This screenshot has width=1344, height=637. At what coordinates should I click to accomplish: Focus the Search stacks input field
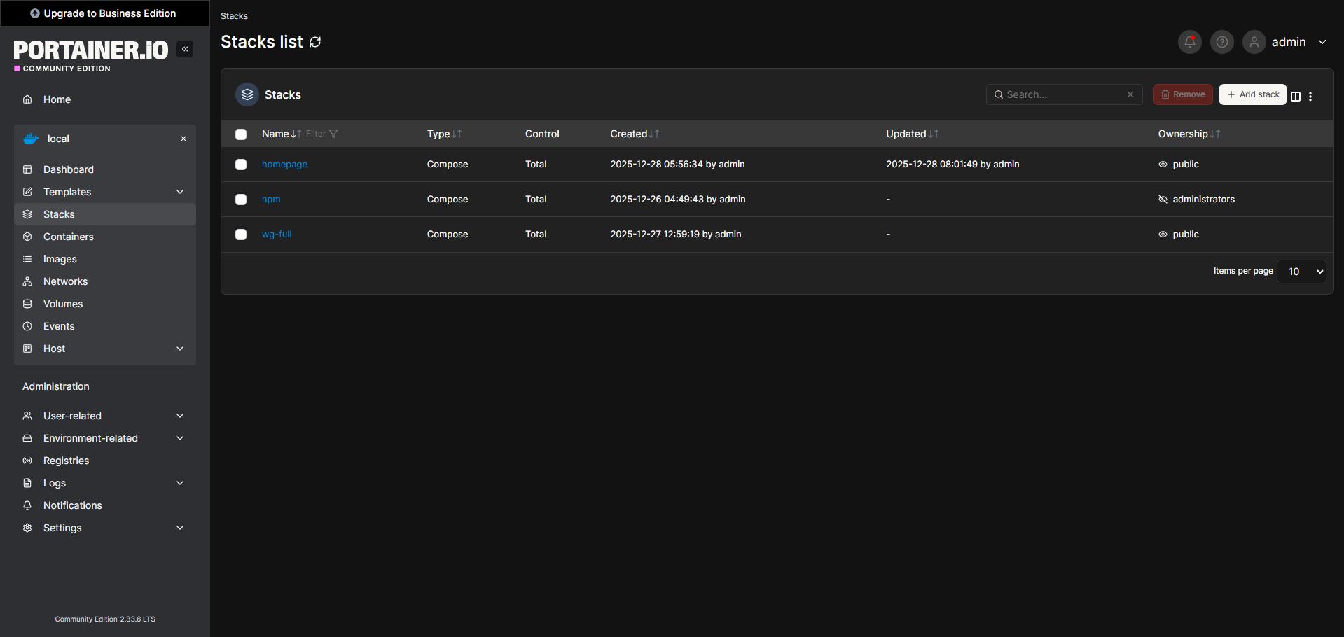click(1064, 94)
